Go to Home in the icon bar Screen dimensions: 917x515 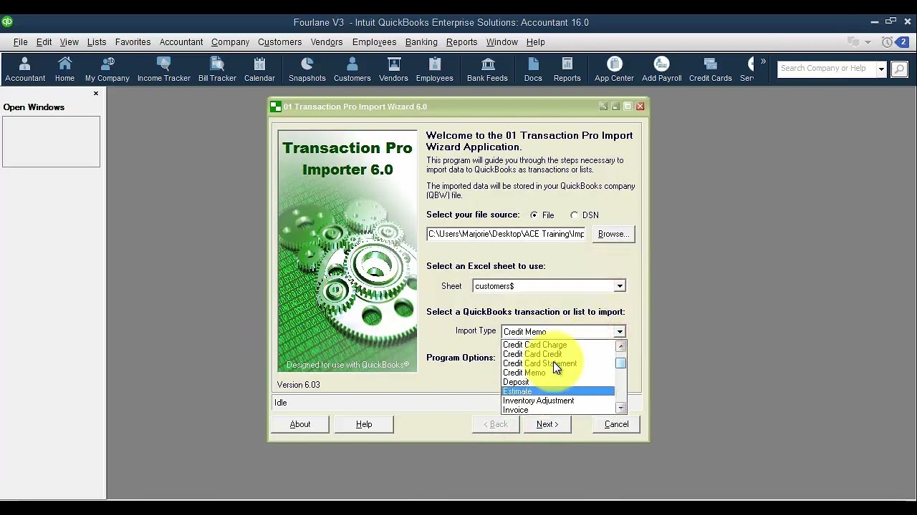click(64, 69)
